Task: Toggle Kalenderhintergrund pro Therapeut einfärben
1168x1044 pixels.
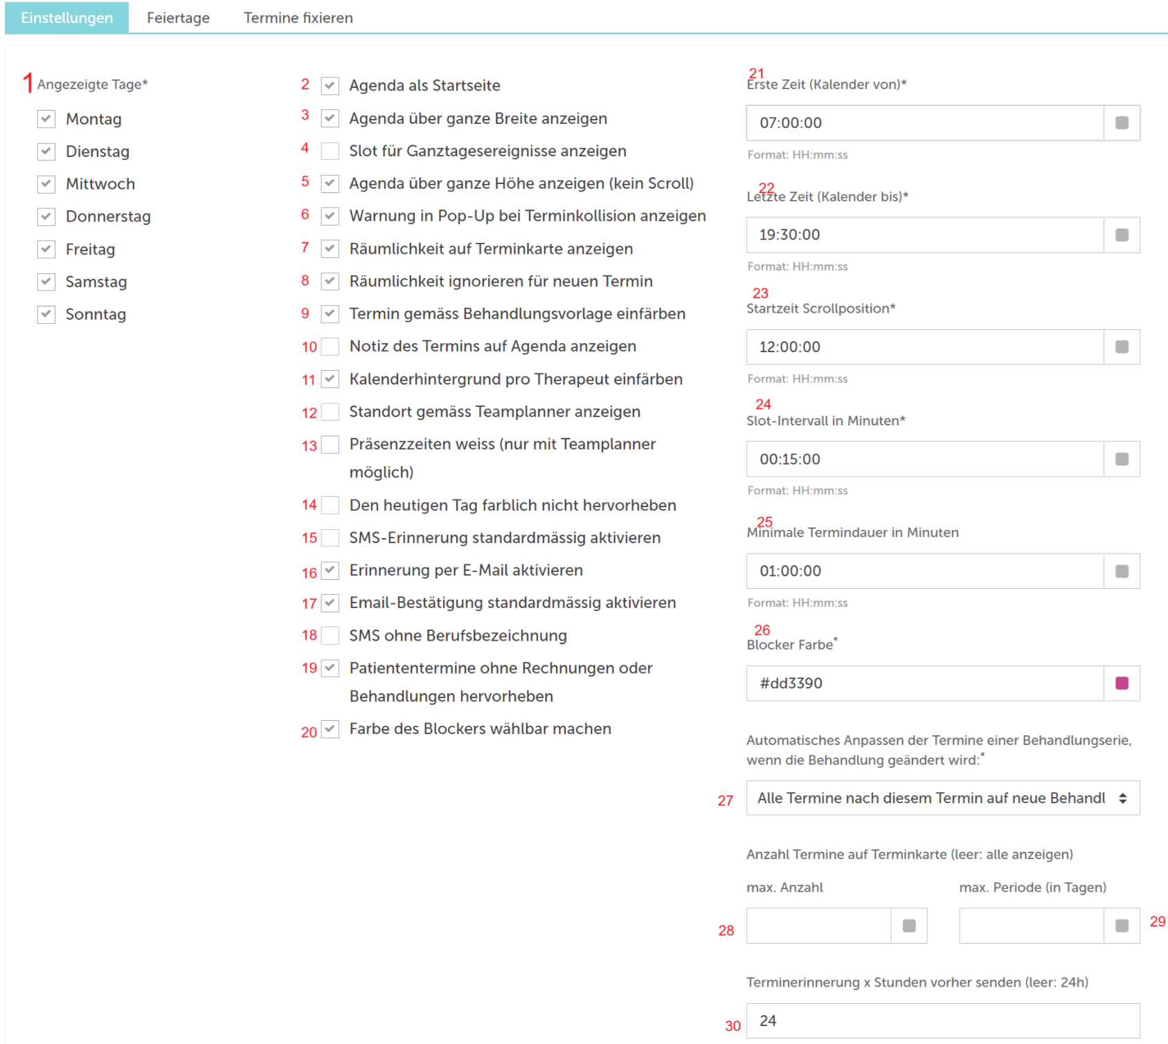Action: pyautogui.click(x=330, y=379)
